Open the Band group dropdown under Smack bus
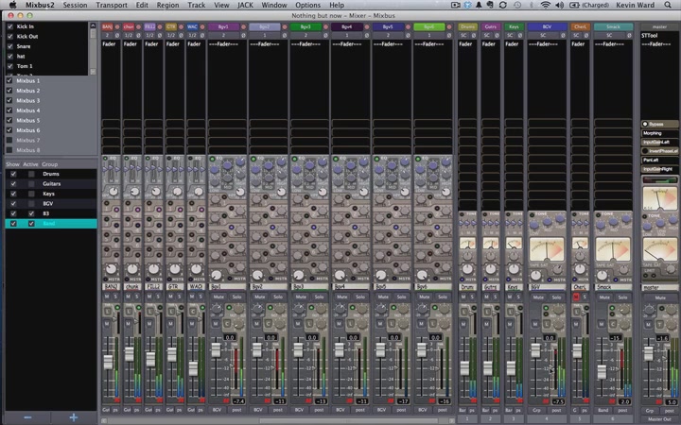 [602, 410]
